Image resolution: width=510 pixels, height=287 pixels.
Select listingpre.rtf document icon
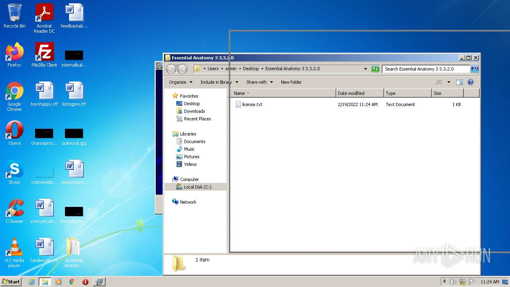[x=74, y=94]
